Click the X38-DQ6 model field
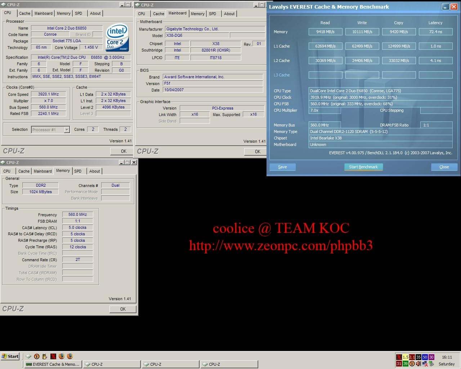Screen dimensions: 461x369 click(x=197, y=36)
